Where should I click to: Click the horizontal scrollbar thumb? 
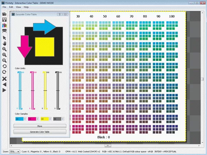108,146
